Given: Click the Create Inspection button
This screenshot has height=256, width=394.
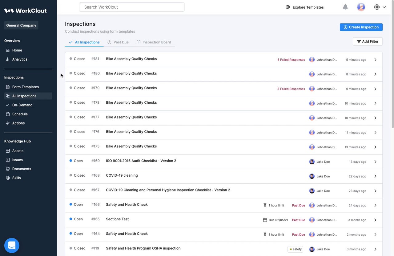Looking at the screenshot, I should click(361, 27).
